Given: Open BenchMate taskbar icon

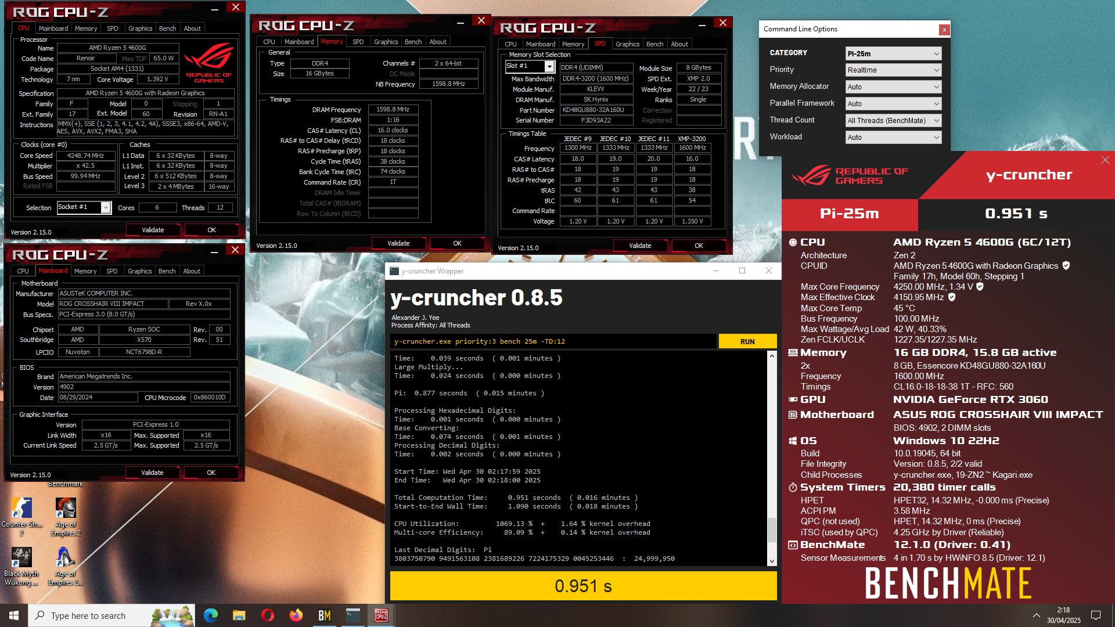Looking at the screenshot, I should [324, 615].
